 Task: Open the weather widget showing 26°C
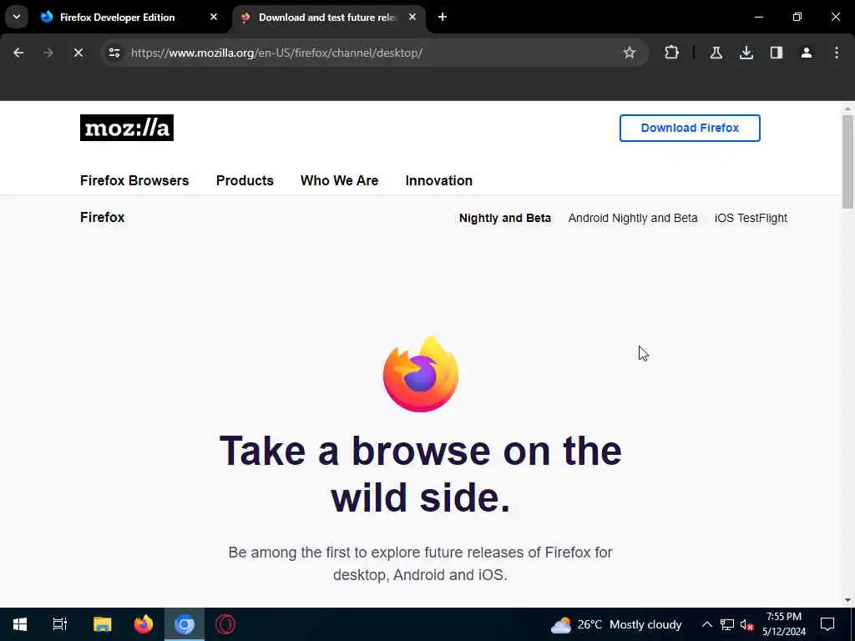pos(616,624)
